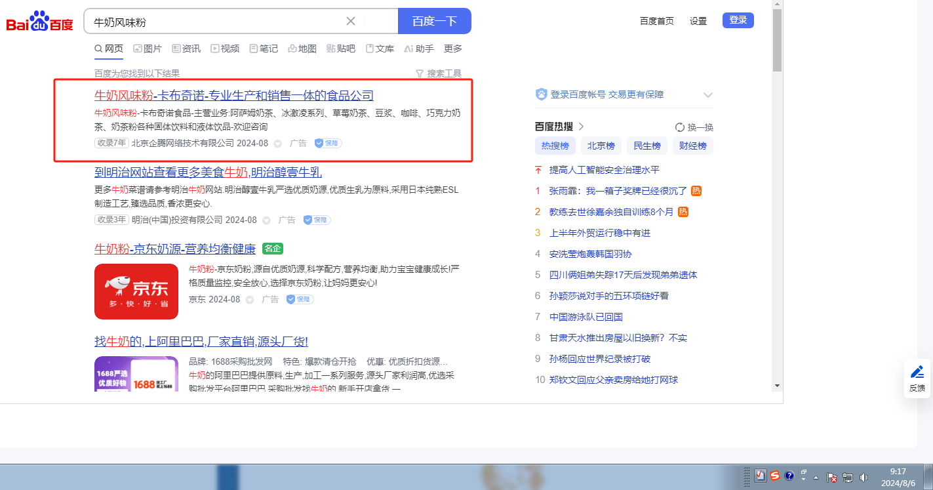The height and width of the screenshot is (490, 933).
Task: Open hot search 安洗莹炮轰韩国羽协
Action: click(x=591, y=254)
